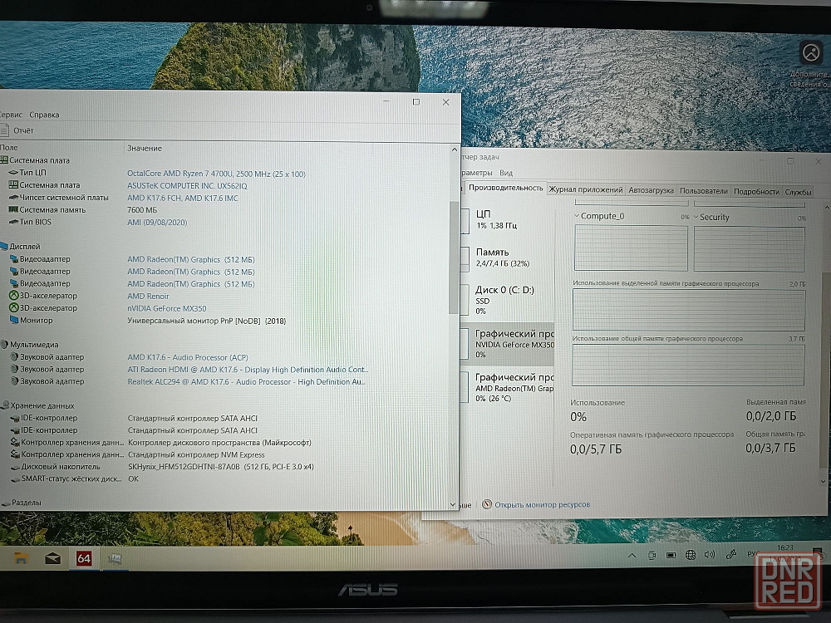Open the Mail app from the taskbar

(52, 558)
